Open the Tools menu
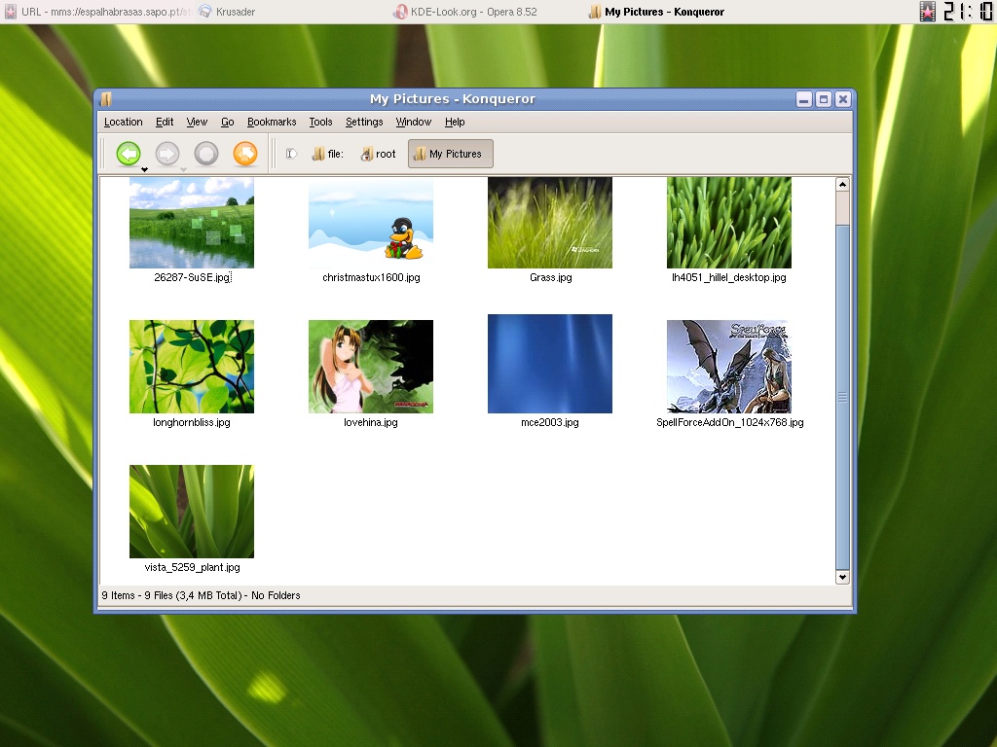This screenshot has width=997, height=747. tap(320, 122)
